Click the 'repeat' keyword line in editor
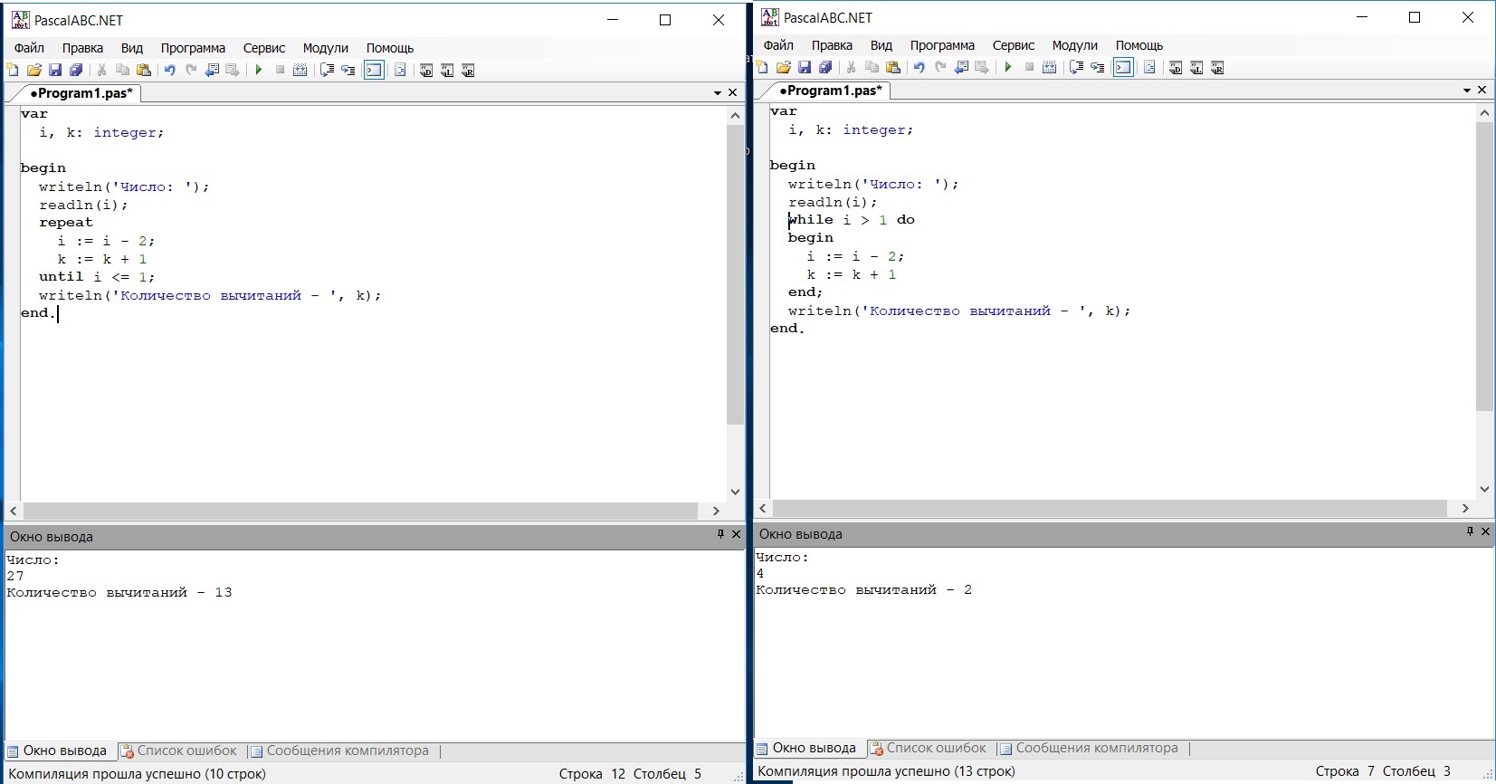 tap(65, 223)
